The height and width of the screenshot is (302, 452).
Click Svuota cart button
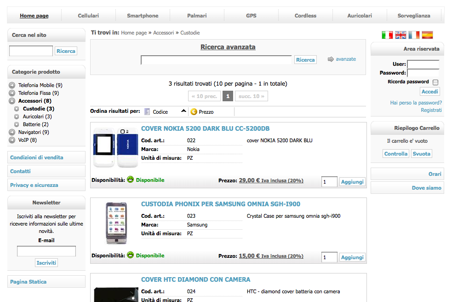click(x=421, y=154)
